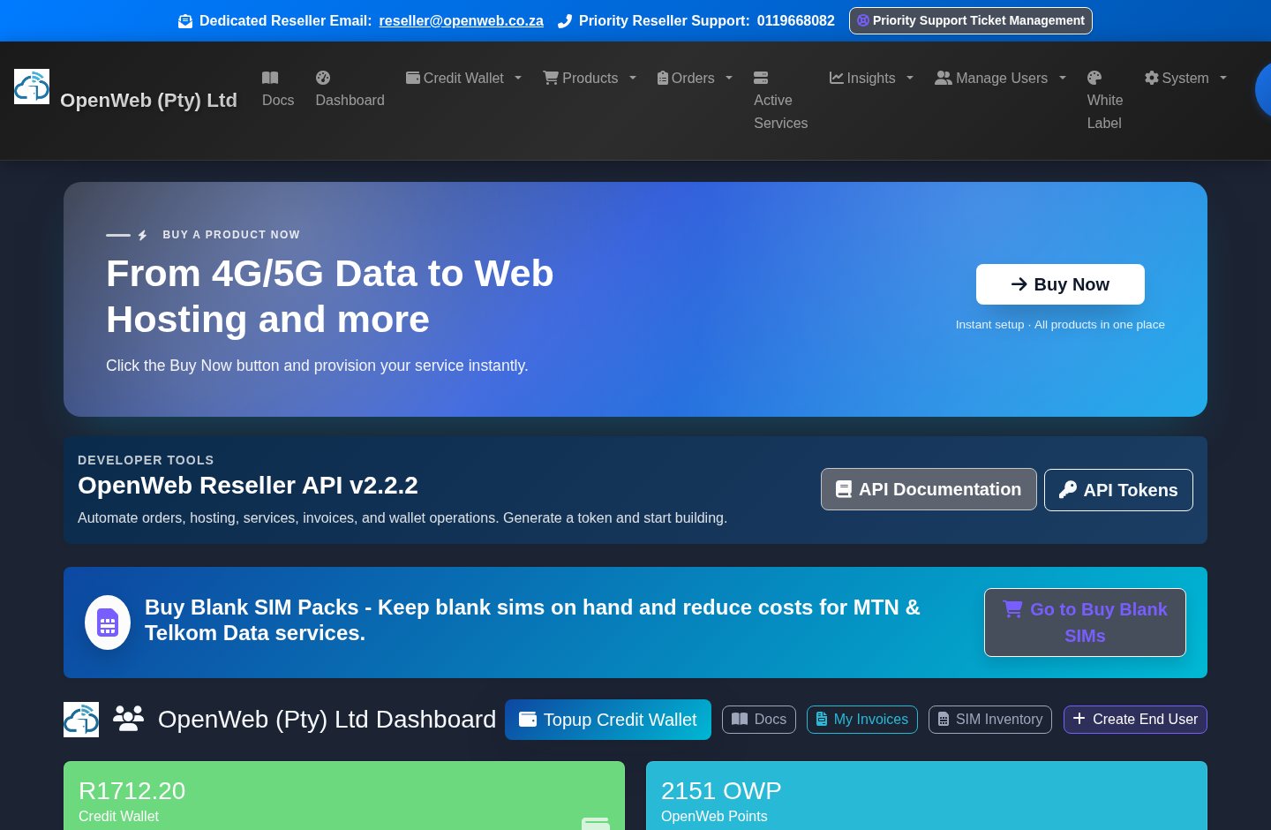The width and height of the screenshot is (1271, 830).
Task: Click OpenWeb (Pty) Ltd brand name
Action: pyautogui.click(x=148, y=101)
